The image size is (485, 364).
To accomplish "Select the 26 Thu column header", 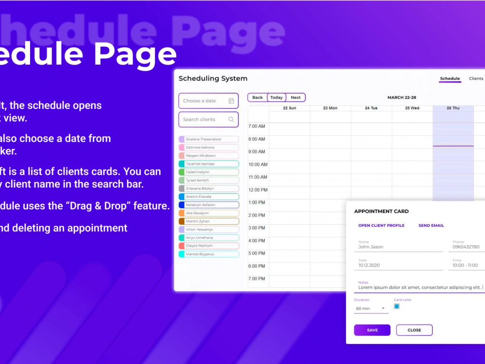I will (x=453, y=108).
